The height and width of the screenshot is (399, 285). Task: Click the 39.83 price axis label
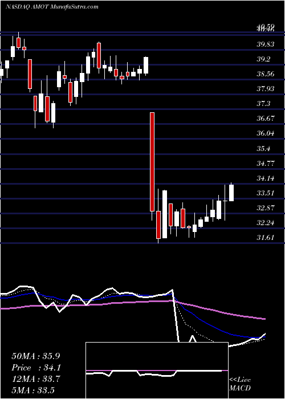266,44
